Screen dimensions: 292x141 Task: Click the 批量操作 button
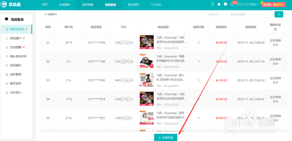(x=51, y=14)
